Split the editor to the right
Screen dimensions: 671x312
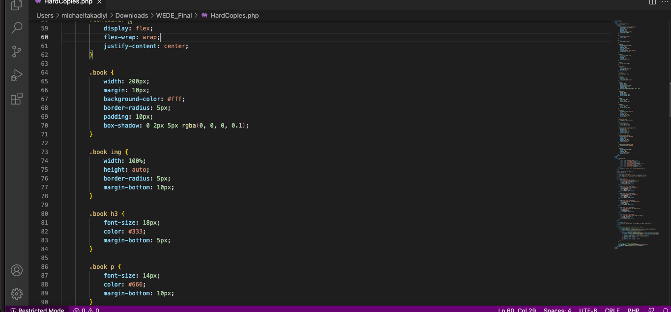pos(652,2)
